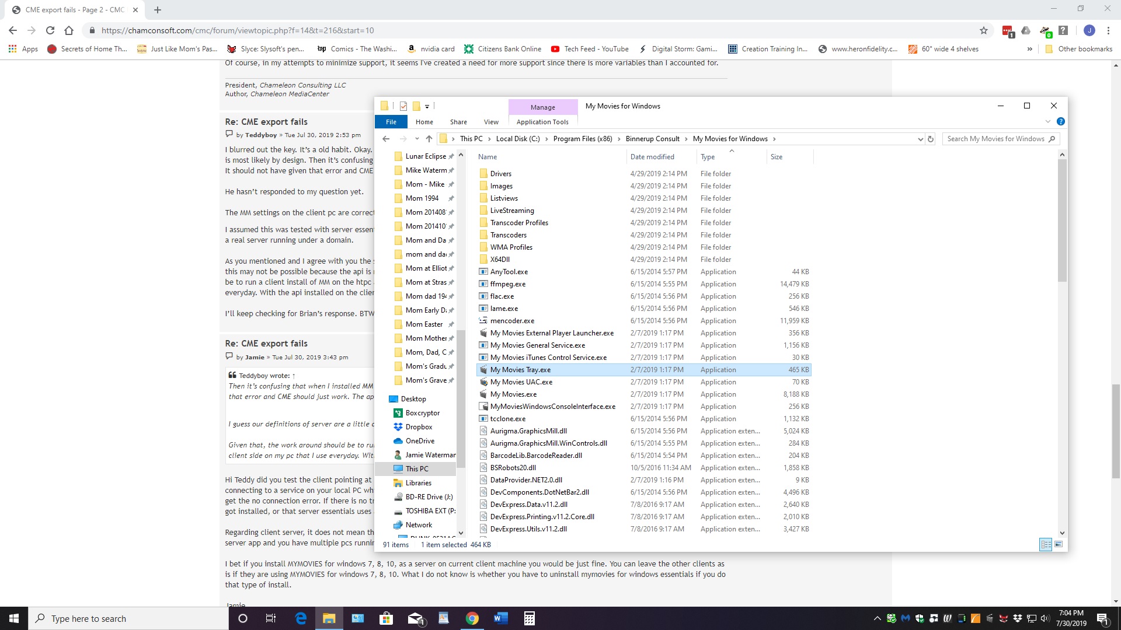1121x630 pixels.
Task: Open Microsoft Edge from taskbar
Action: point(301,618)
